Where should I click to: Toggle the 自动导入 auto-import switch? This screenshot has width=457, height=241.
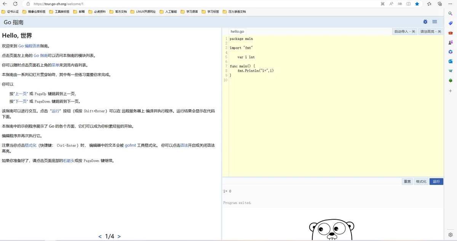404,32
